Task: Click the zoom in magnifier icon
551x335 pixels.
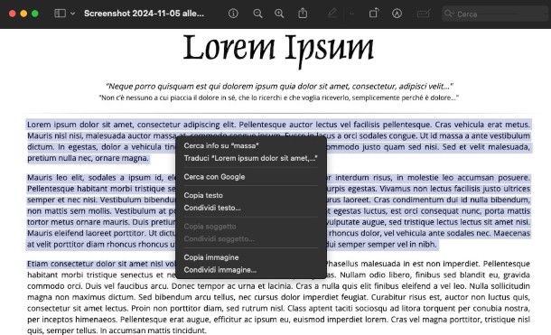Action: pyautogui.click(x=279, y=14)
